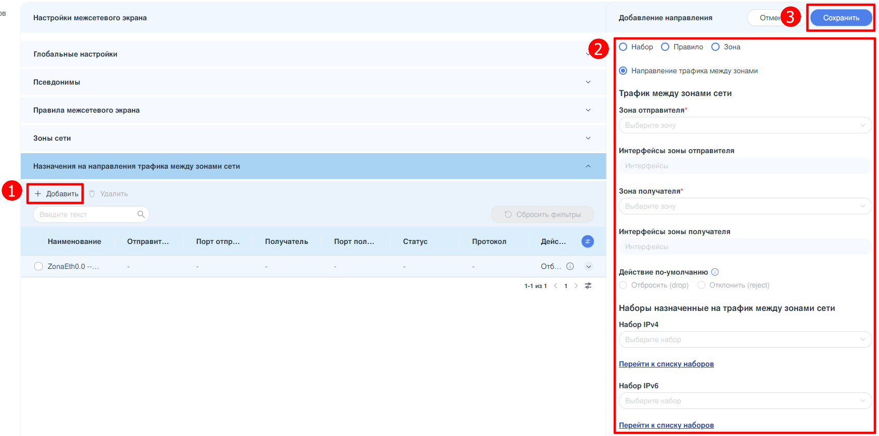Open the Зона отправителя dropdown

click(x=745, y=125)
